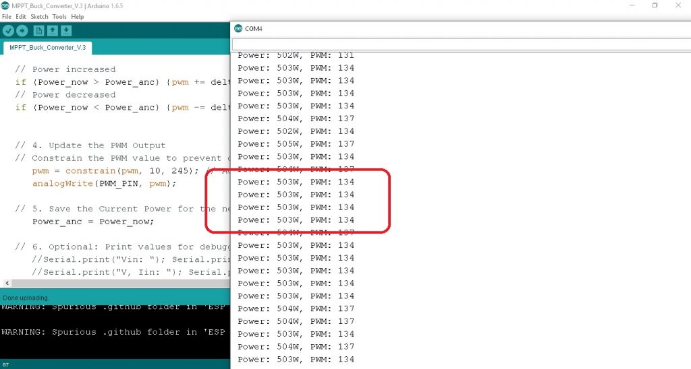Open a sketch using the Open icon

pyautogui.click(x=53, y=30)
